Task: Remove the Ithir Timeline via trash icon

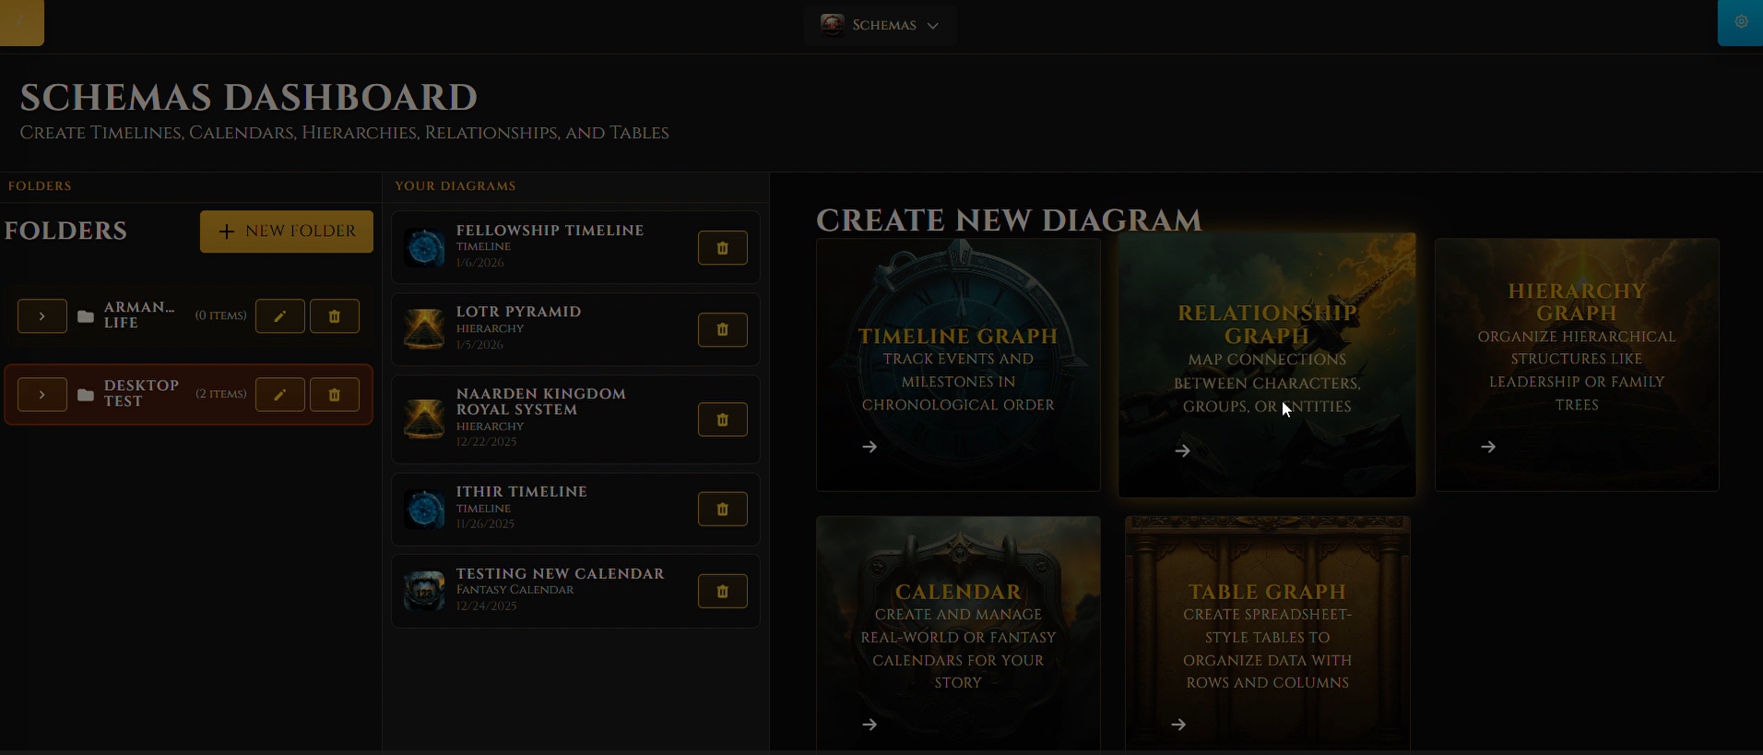Action: click(x=722, y=509)
